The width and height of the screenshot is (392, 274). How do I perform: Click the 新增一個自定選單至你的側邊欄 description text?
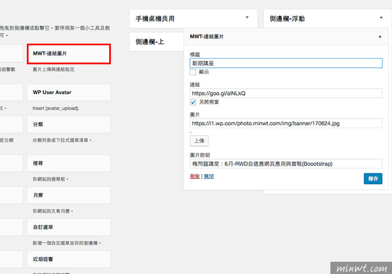(x=67, y=243)
